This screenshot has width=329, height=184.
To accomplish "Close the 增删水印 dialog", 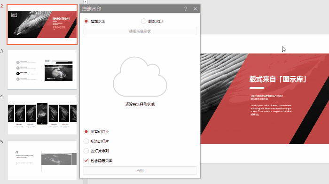I will [x=196, y=9].
